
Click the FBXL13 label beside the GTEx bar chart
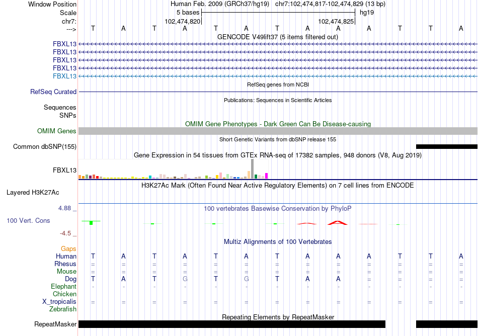(x=64, y=170)
